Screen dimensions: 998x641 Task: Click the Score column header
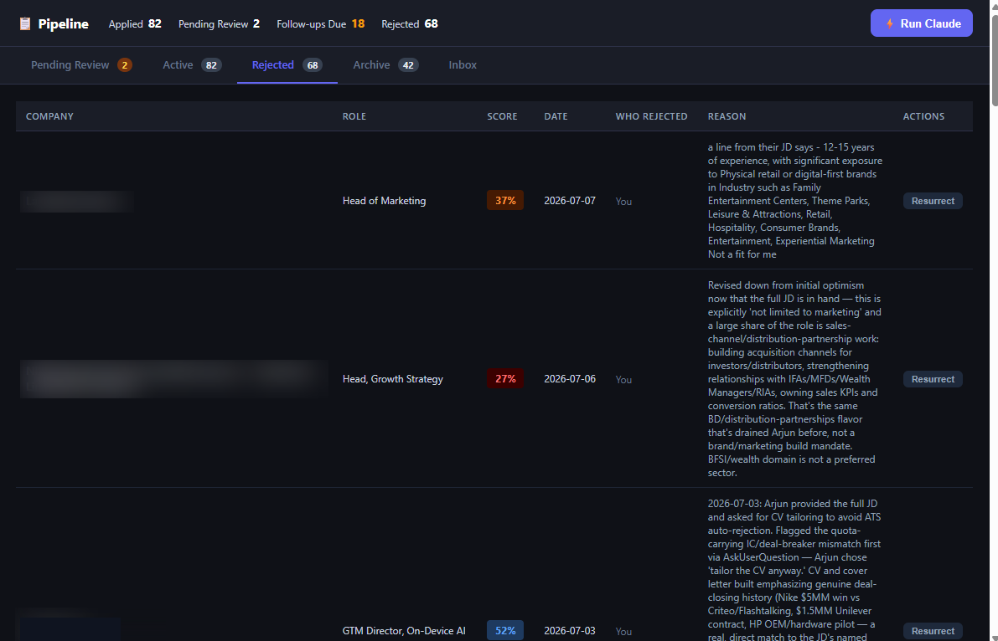502,116
